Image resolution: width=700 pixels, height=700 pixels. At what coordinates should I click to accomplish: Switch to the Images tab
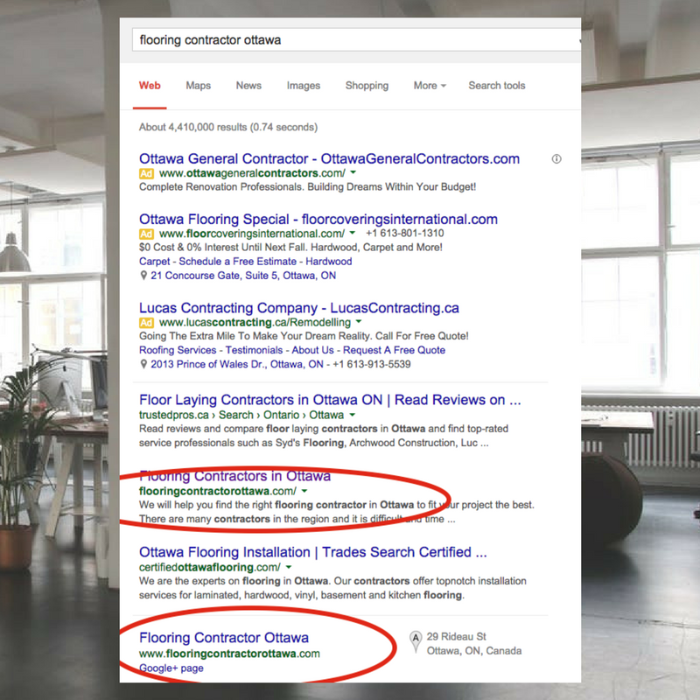303,86
